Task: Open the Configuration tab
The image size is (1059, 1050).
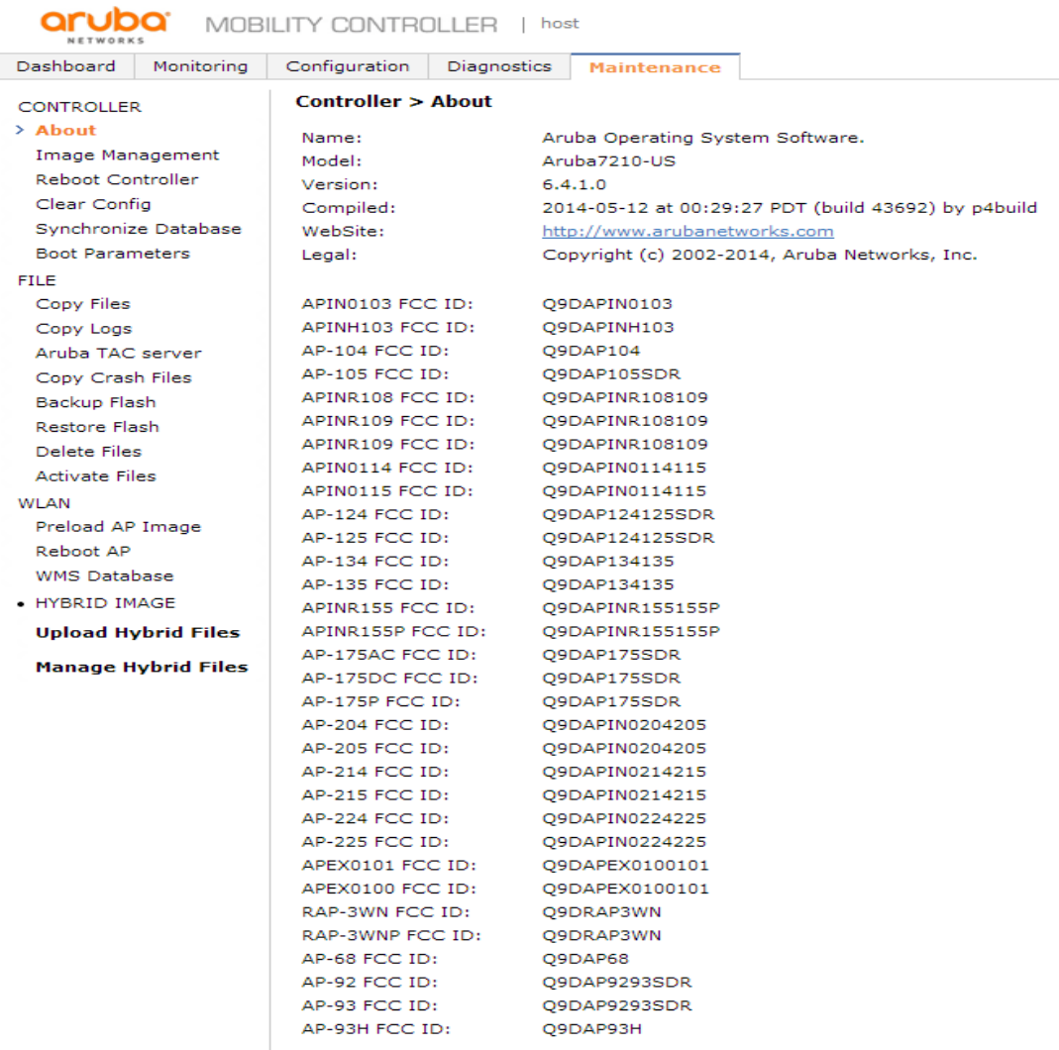Action: tap(348, 66)
